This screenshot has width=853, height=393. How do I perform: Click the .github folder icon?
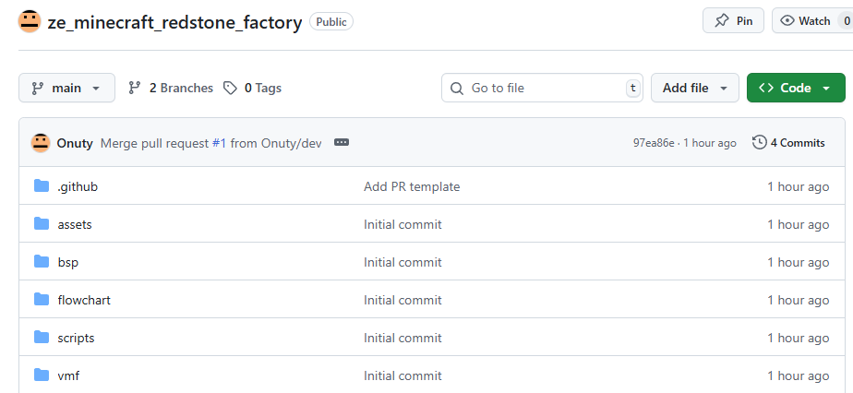click(x=42, y=186)
